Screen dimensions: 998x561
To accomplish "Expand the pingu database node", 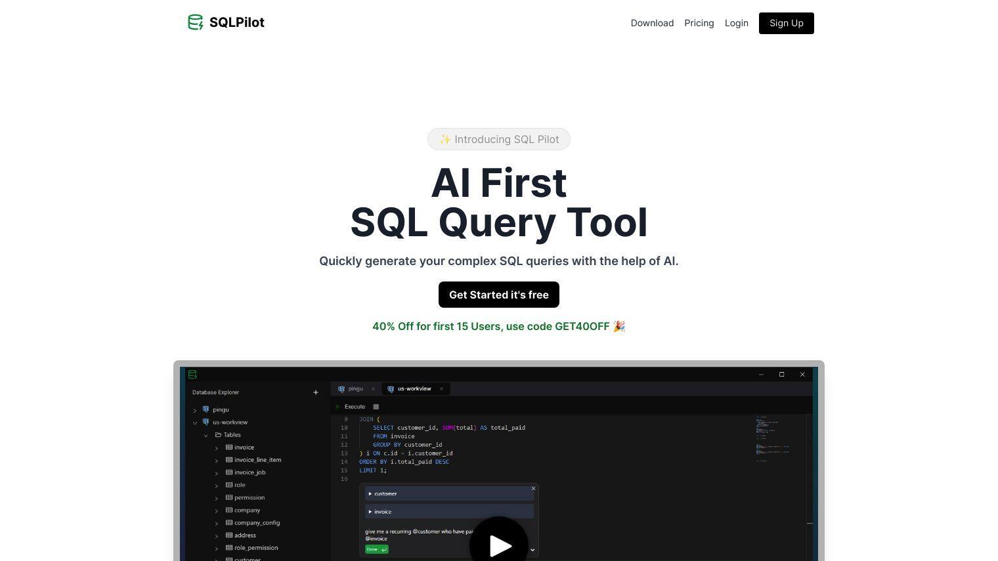I will click(195, 410).
